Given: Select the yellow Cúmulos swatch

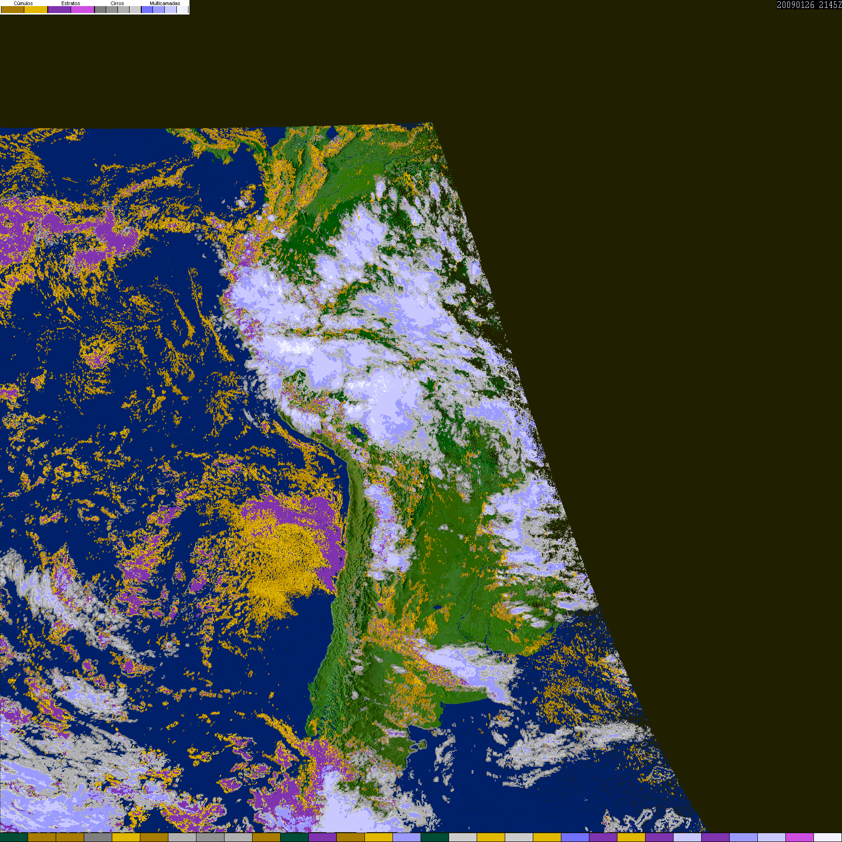Looking at the screenshot, I should 36,9.
